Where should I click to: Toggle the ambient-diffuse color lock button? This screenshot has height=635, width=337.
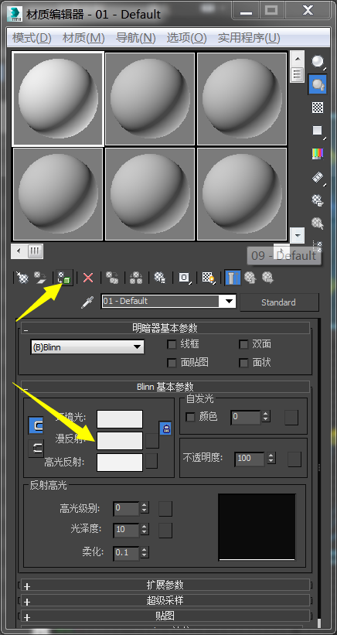tap(36, 425)
